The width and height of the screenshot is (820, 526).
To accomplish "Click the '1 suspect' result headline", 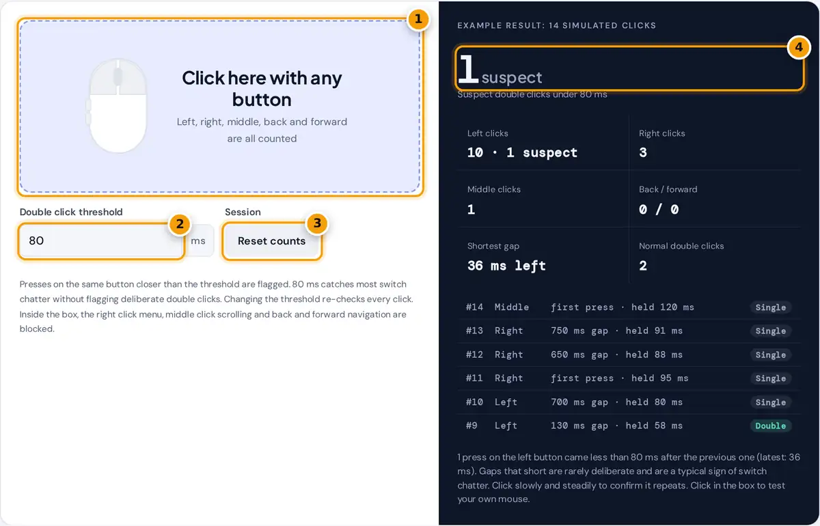I will click(500, 70).
